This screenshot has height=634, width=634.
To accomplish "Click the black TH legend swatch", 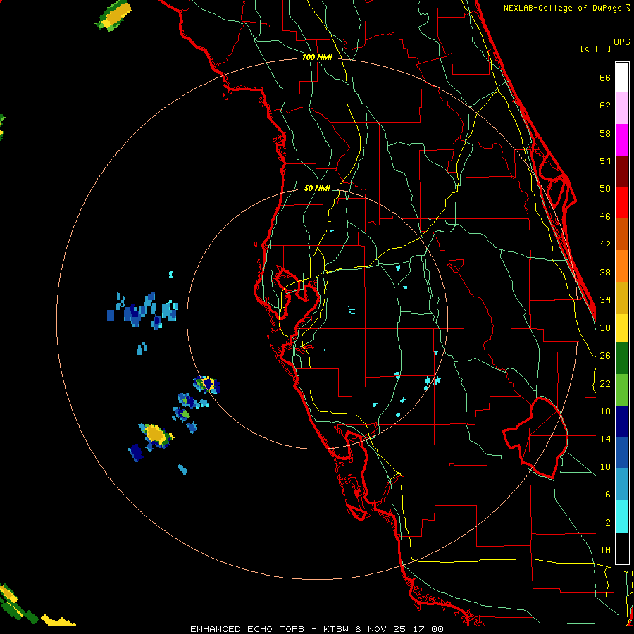I will point(622,548).
